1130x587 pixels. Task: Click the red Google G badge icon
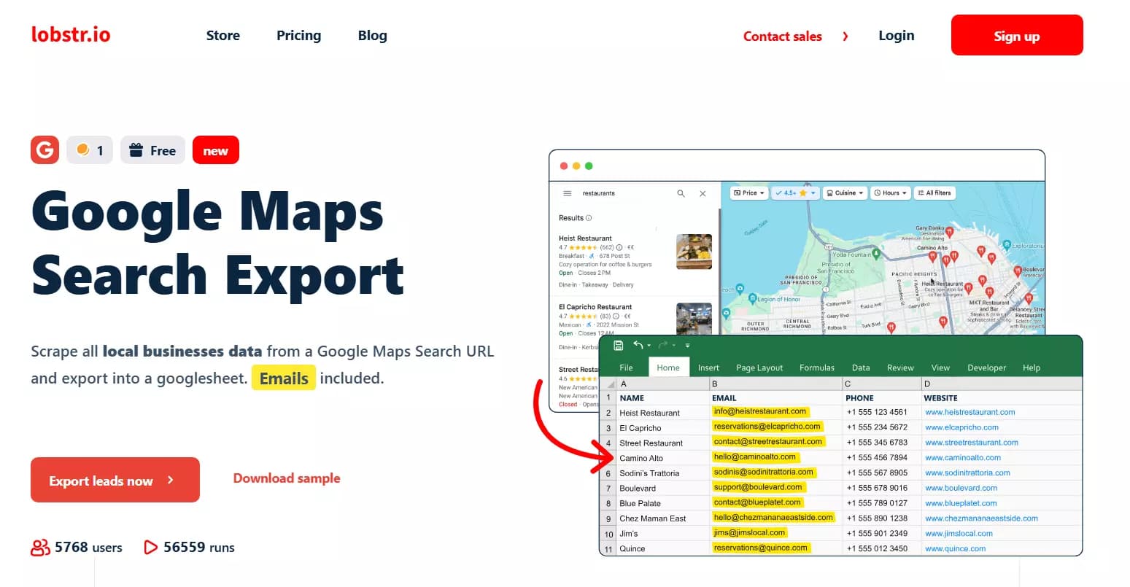44,150
